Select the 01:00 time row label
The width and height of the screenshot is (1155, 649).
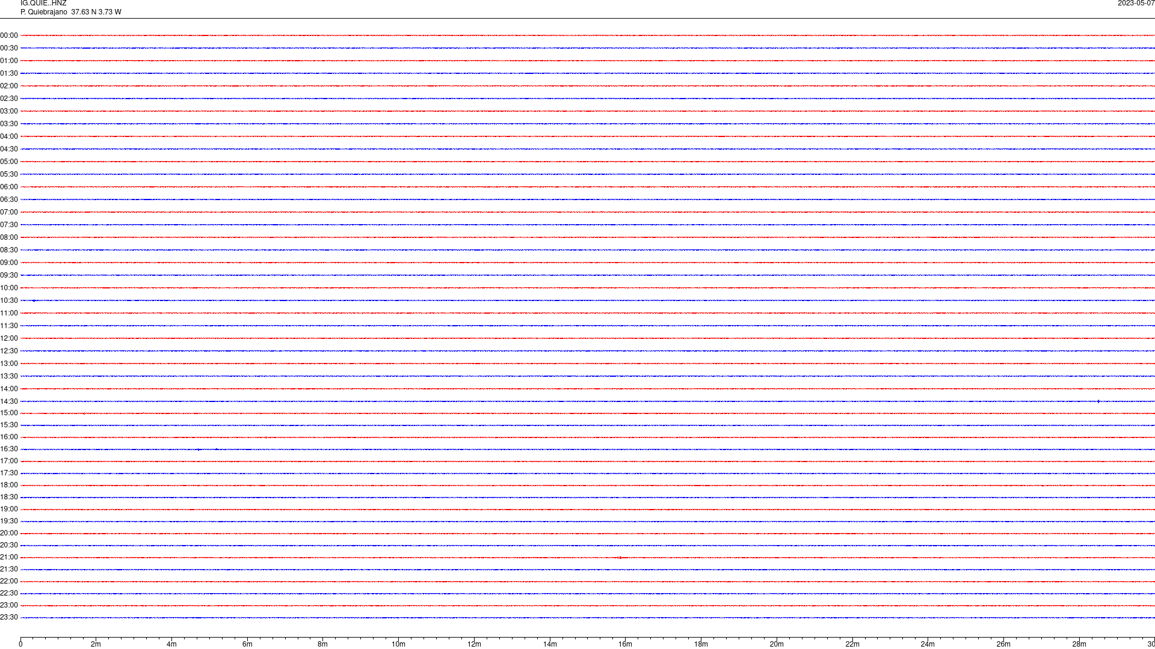pyautogui.click(x=9, y=61)
